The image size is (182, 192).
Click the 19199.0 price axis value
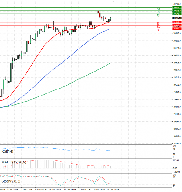[177, 114]
